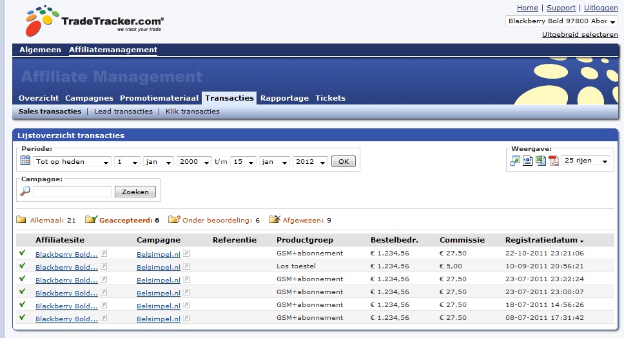Click the TradeTracker.com logo

[94, 21]
